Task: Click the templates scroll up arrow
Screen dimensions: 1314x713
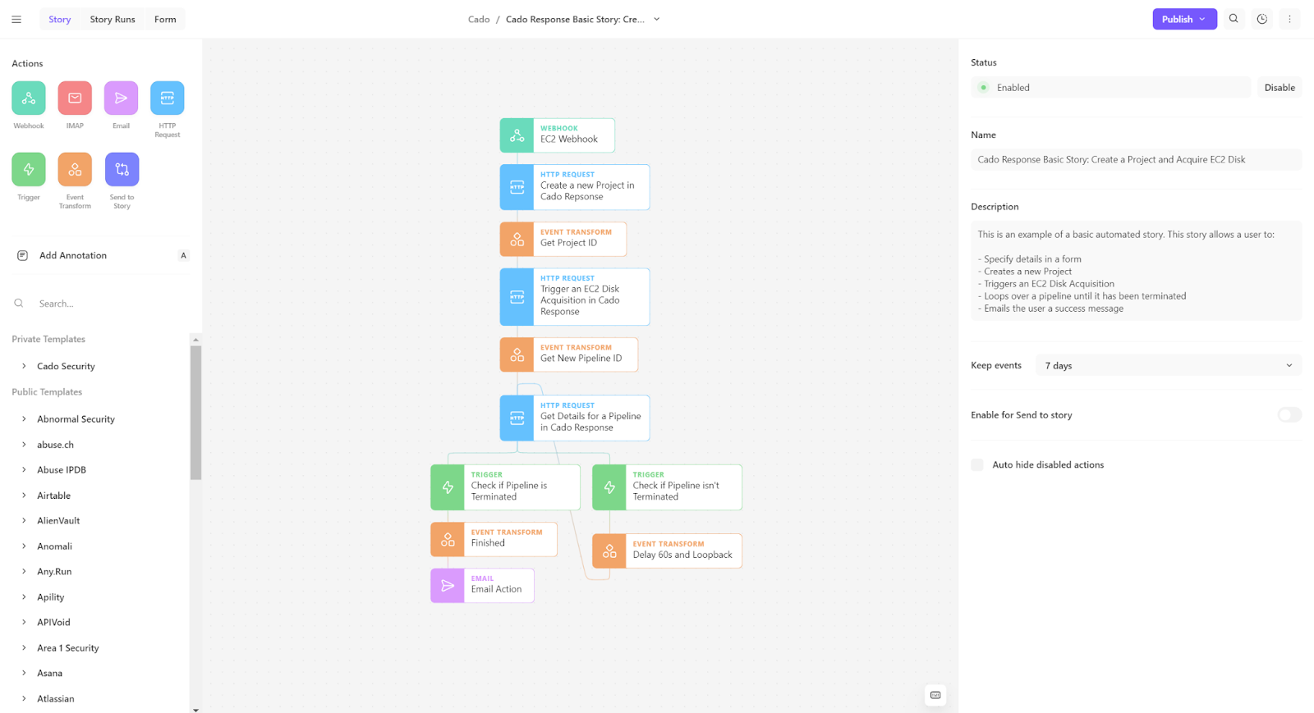Action: click(195, 340)
